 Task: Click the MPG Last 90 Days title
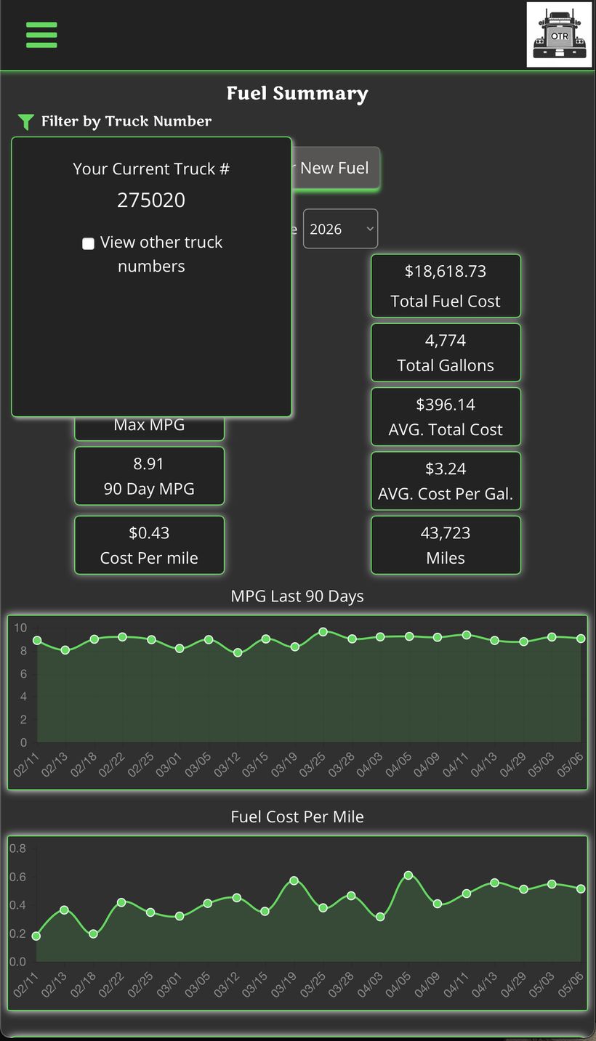[x=297, y=596]
